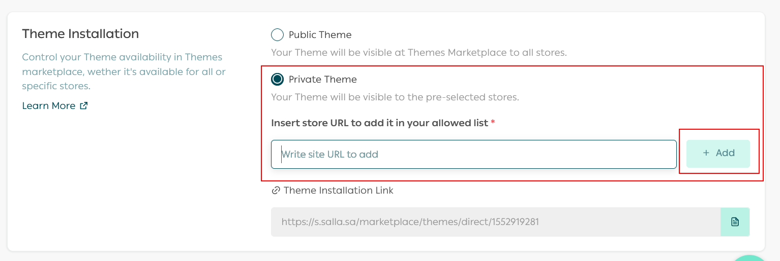Click the red required asterisk

(493, 123)
